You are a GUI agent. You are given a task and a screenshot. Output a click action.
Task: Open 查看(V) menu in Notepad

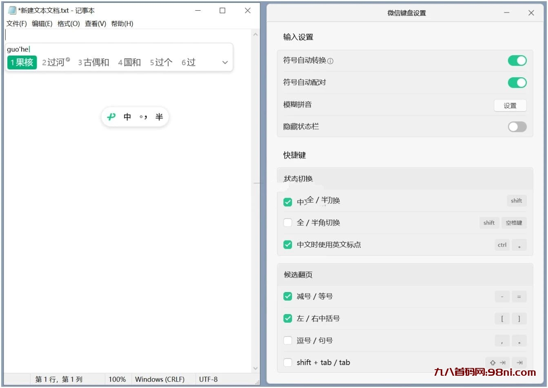point(95,24)
